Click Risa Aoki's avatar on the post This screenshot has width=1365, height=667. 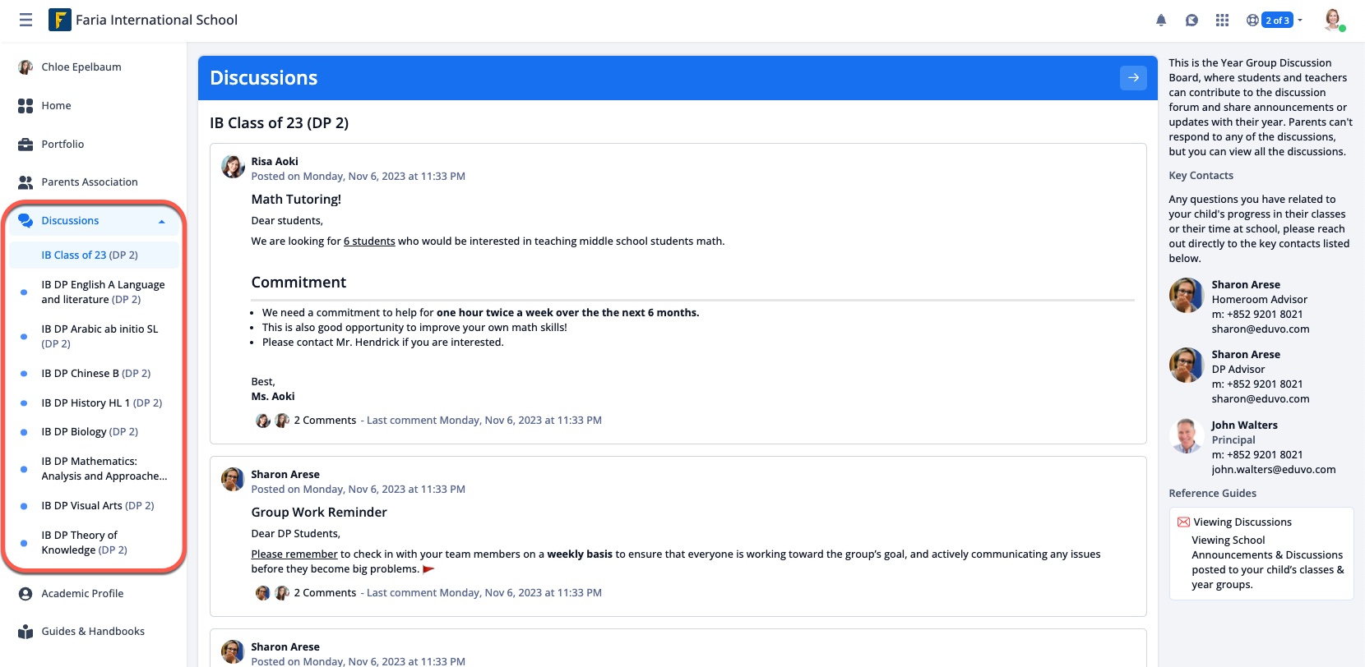[234, 167]
